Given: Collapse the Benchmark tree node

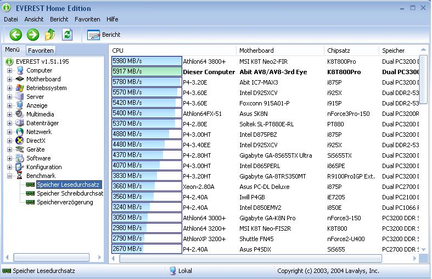Looking at the screenshot, I should (10, 176).
